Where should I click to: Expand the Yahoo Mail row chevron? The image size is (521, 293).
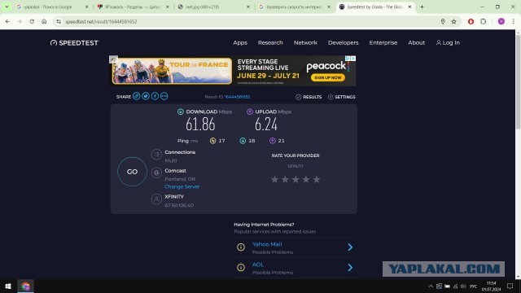[350, 247]
